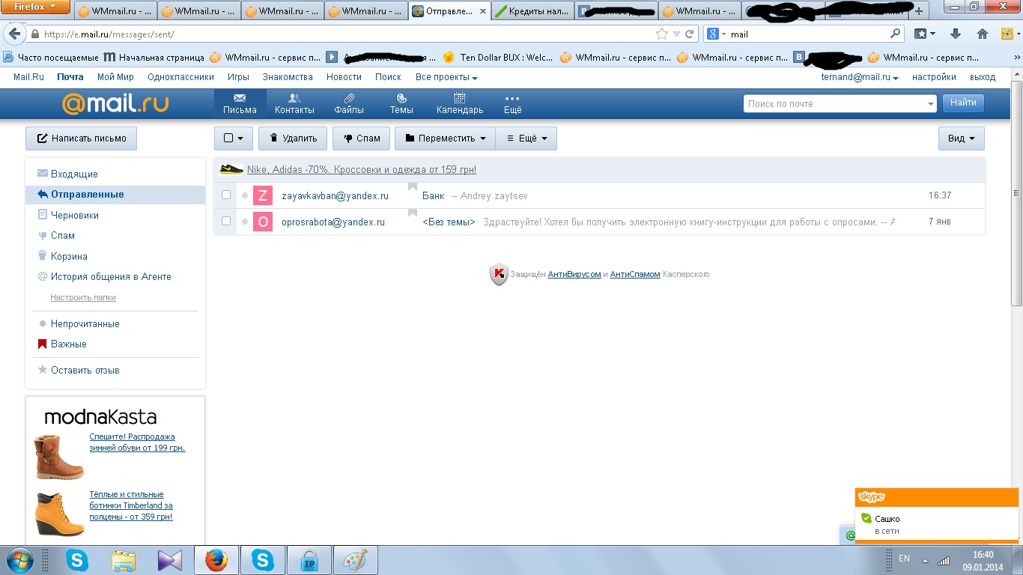Viewport: 1023px width, 575px height.
Task: Click O avatar of oprosrabota sender
Action: [x=262, y=222]
